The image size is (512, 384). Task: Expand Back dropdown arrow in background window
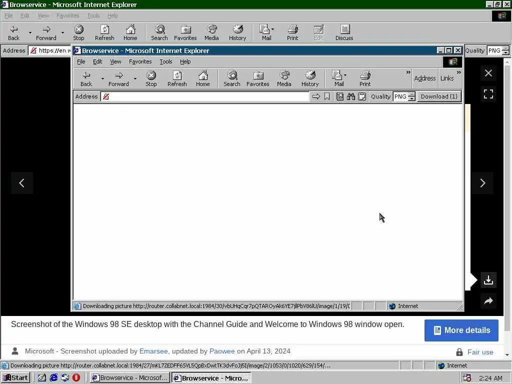30,32
